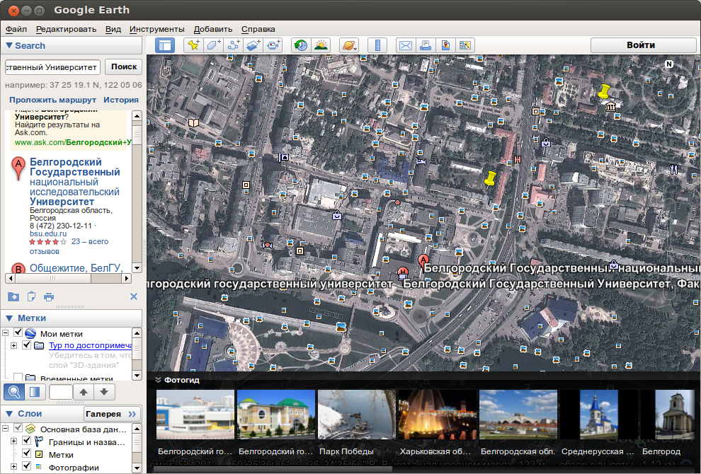The image size is (701, 474).
Task: Toggle the Фотографии layer checkbox
Action: tap(27, 467)
